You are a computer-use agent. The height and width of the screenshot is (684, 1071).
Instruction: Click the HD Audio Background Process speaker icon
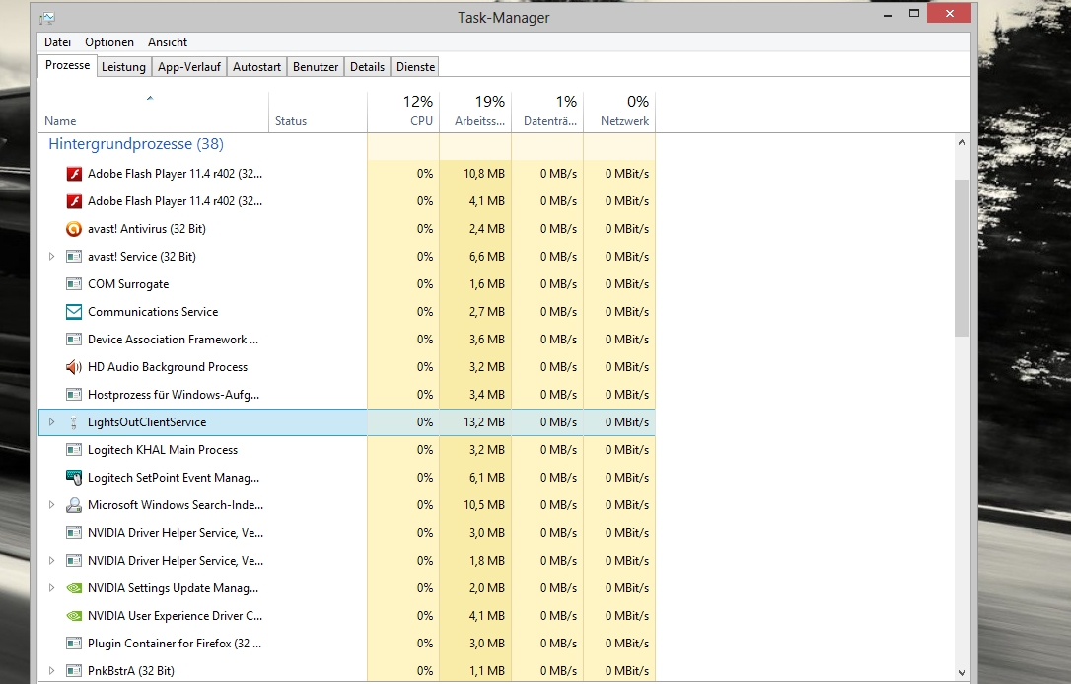coord(74,367)
